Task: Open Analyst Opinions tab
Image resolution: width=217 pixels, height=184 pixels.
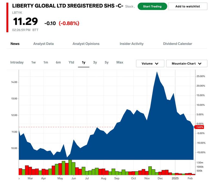Action: tap(86, 44)
